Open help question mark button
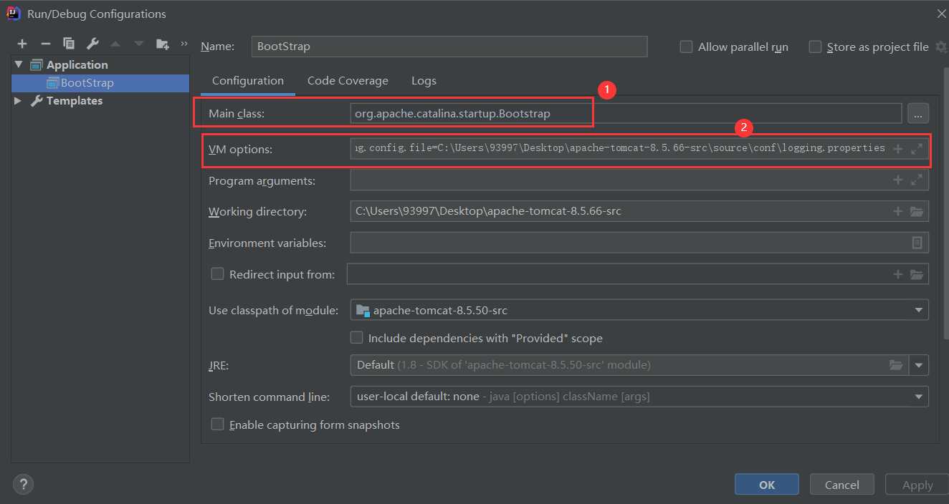The width and height of the screenshot is (949, 504). [x=23, y=484]
